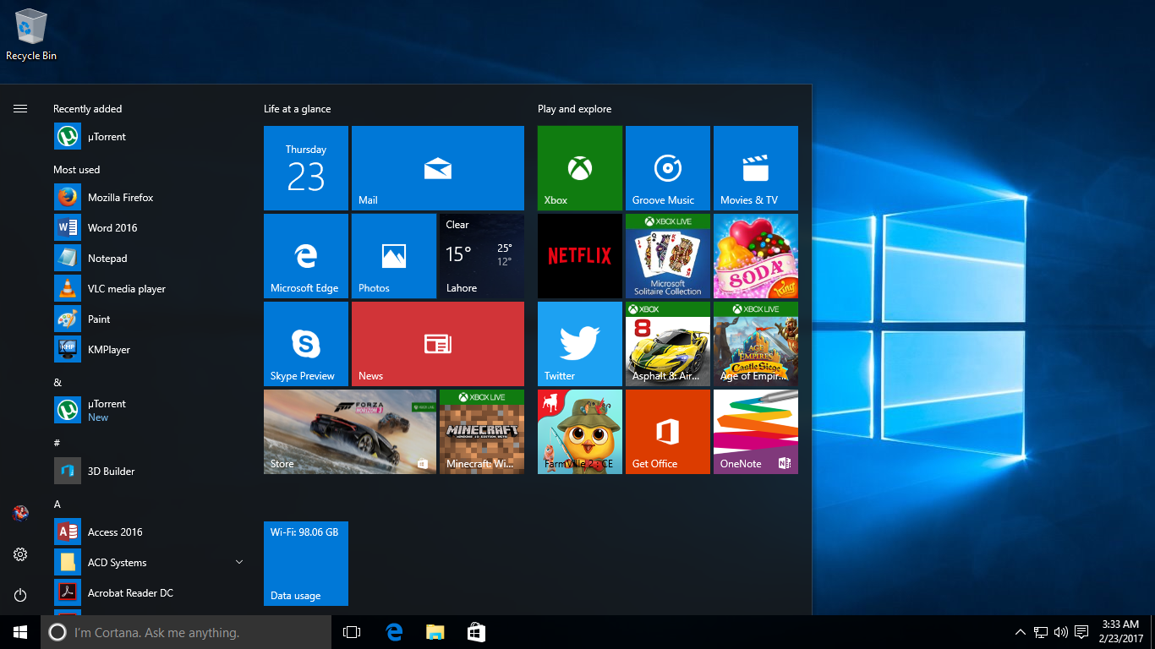
Task: Open the Photos tile
Action: tap(394, 256)
